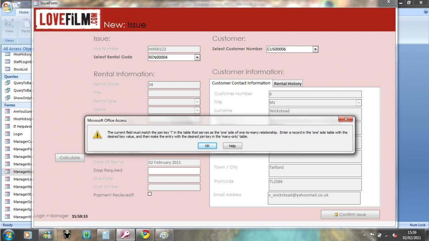Collapse the Forms group in navigation pane
429x241 pixels.
click(x=16, y=105)
